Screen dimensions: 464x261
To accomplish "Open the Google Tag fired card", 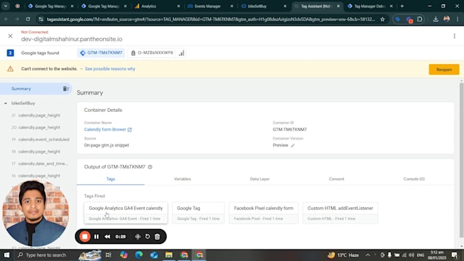I will click(x=199, y=213).
